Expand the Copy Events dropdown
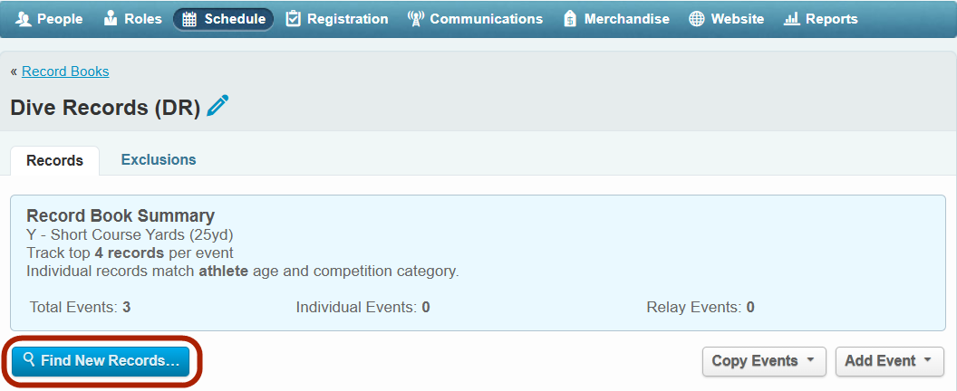The height and width of the screenshot is (391, 957). pos(764,361)
